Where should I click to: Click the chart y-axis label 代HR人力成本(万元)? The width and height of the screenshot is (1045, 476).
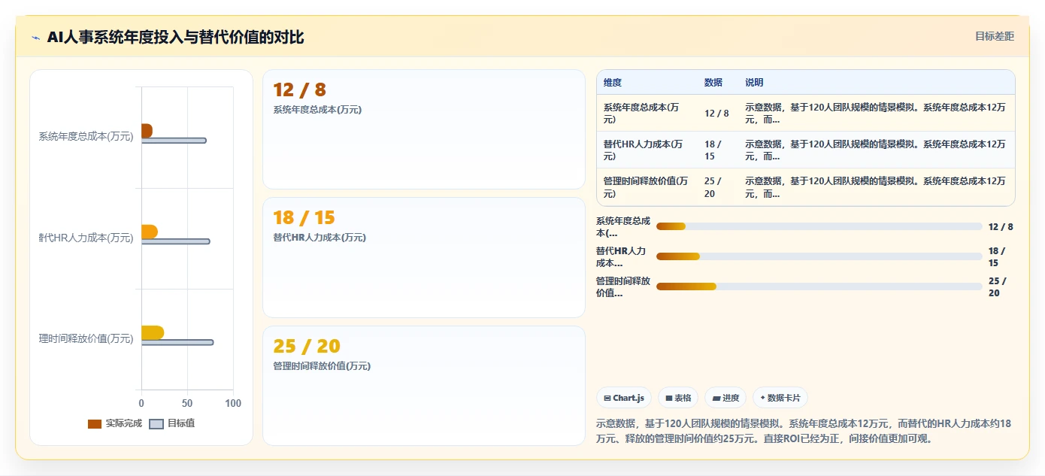pyautogui.click(x=86, y=238)
